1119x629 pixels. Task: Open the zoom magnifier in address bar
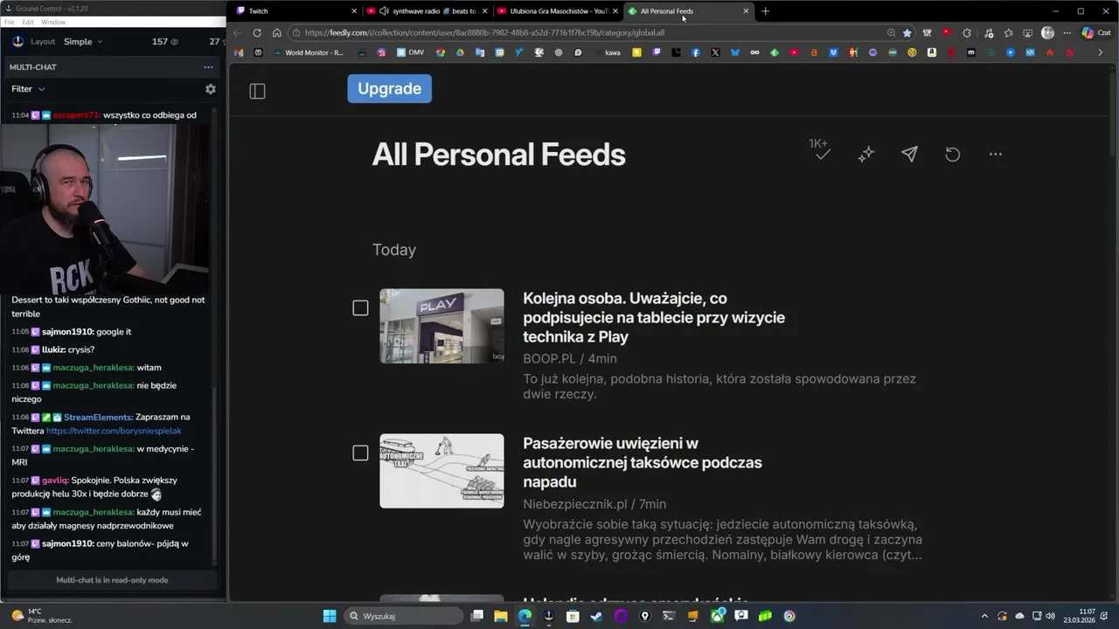892,33
